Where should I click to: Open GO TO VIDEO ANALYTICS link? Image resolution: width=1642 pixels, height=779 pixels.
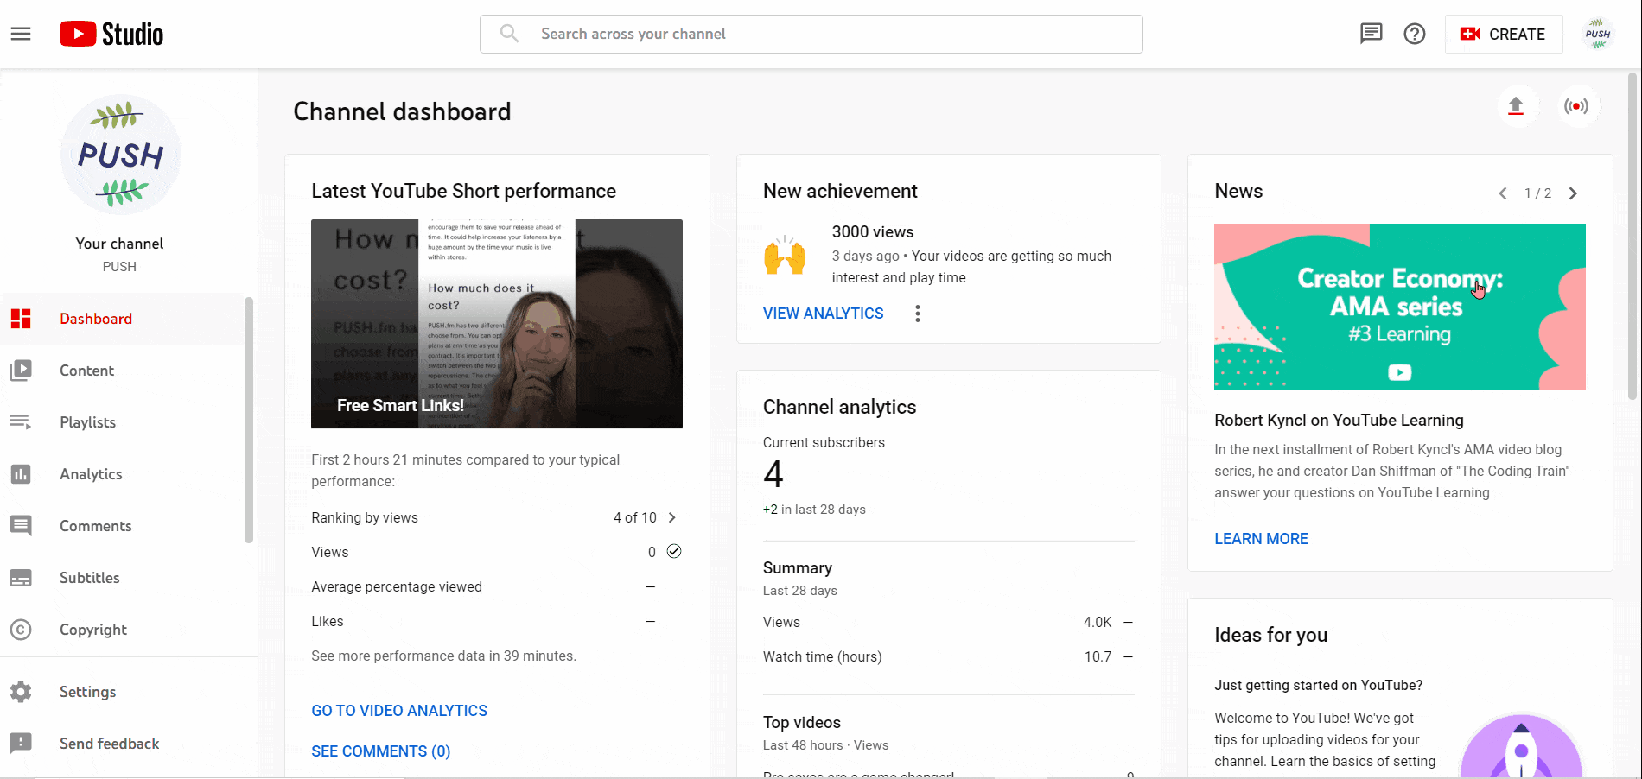399,710
